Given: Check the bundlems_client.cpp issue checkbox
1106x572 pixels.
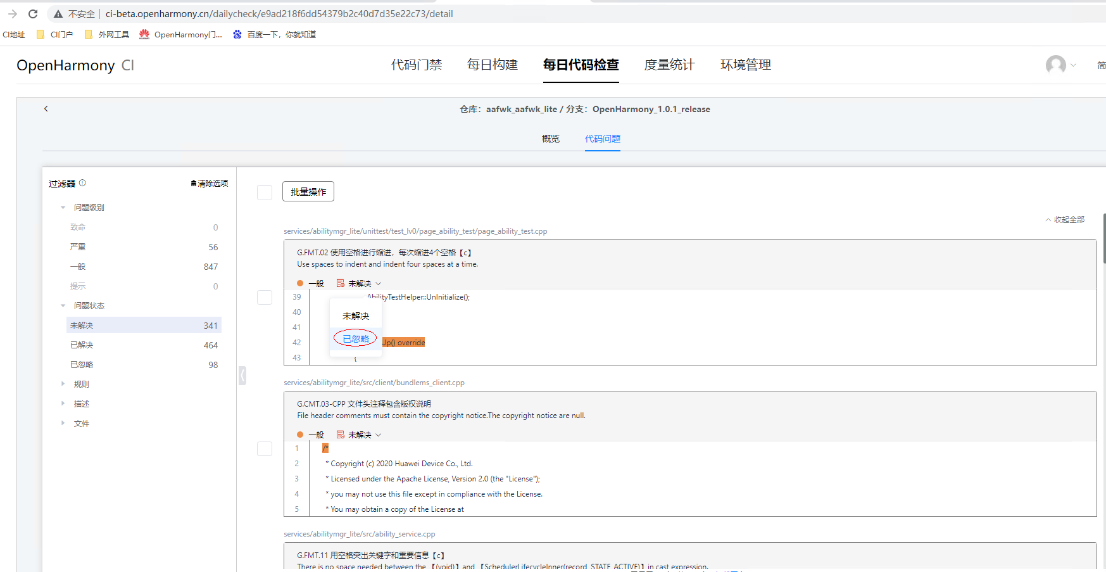Looking at the screenshot, I should tap(265, 448).
